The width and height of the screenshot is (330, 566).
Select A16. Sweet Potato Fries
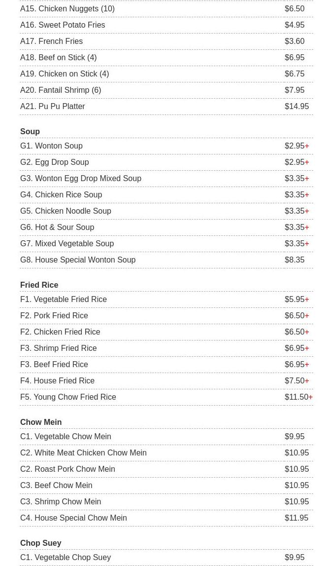point(166,25)
